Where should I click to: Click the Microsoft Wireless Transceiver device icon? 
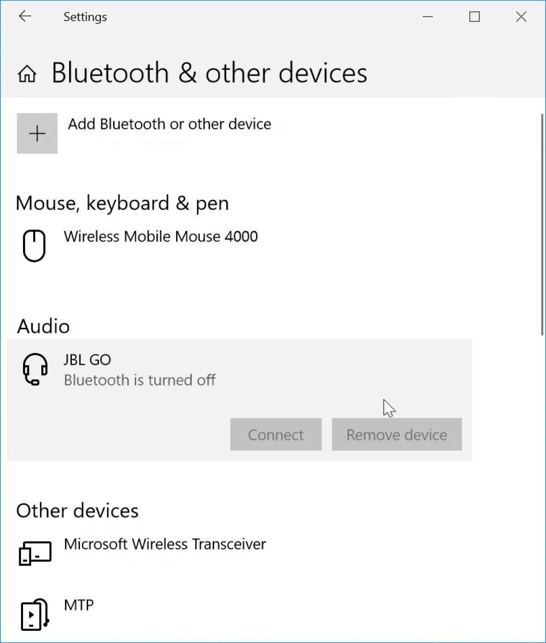pyautogui.click(x=35, y=553)
